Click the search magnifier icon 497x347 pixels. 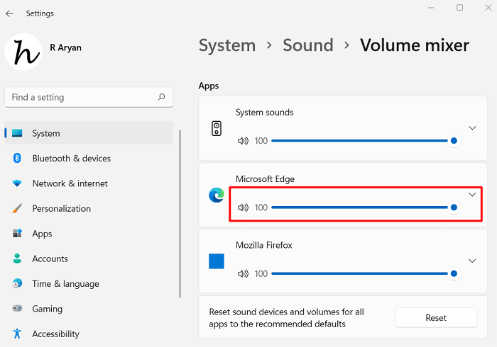(x=161, y=97)
